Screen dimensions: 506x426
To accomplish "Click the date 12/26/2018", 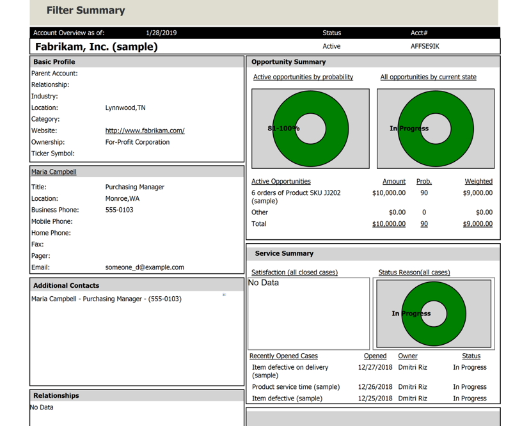I will click(376, 387).
